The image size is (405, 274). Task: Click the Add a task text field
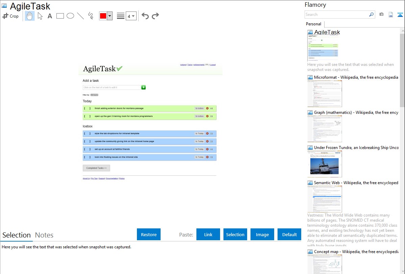[x=112, y=88]
